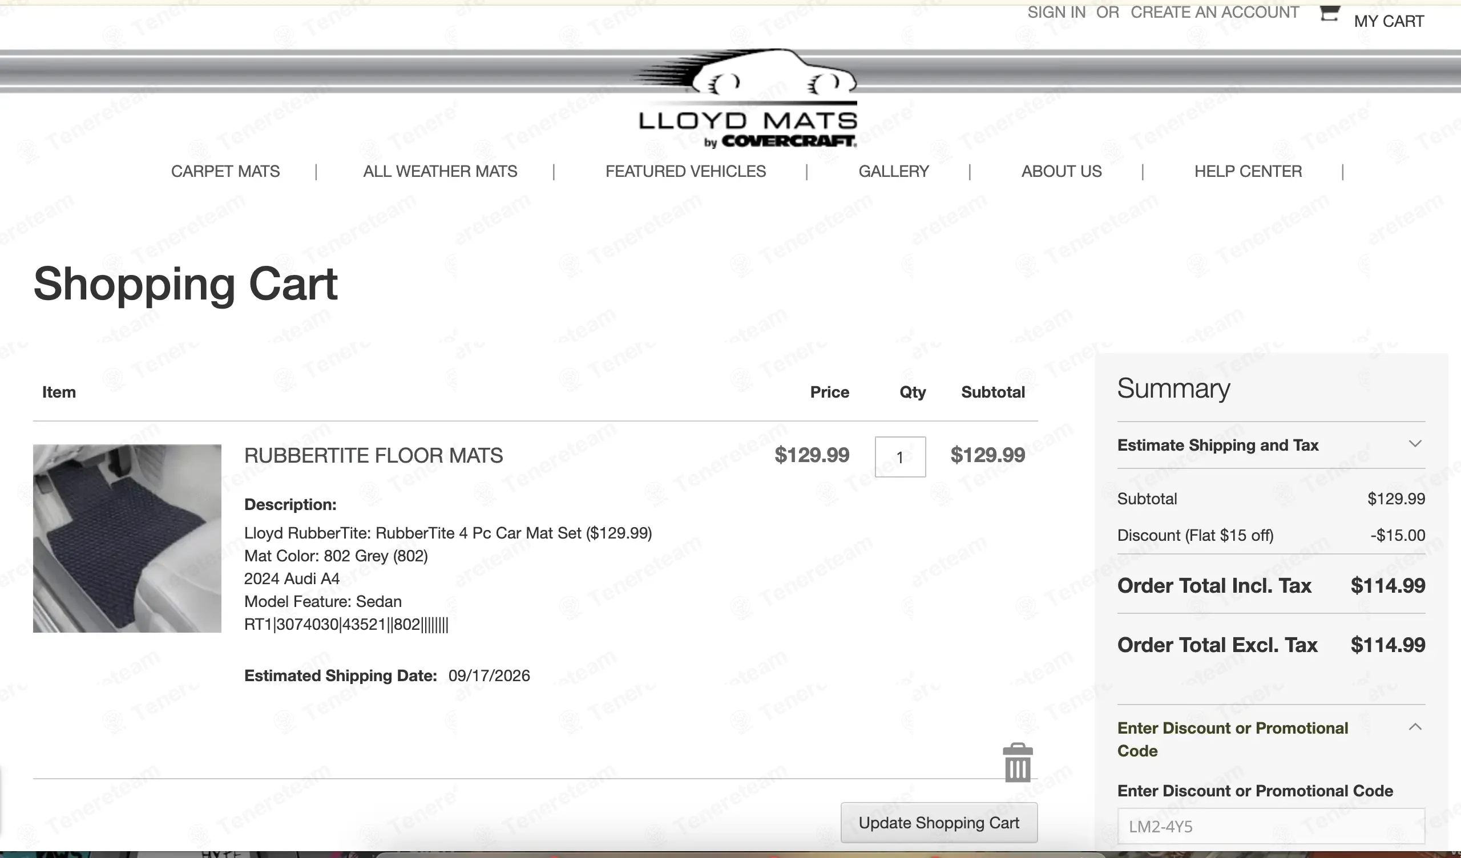Image resolution: width=1461 pixels, height=858 pixels.
Task: Select the Summary Subtotal value $129.99
Action: click(x=1396, y=499)
